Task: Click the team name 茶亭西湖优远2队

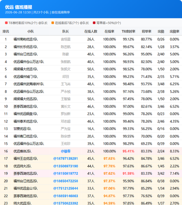Action: click(x=25, y=173)
